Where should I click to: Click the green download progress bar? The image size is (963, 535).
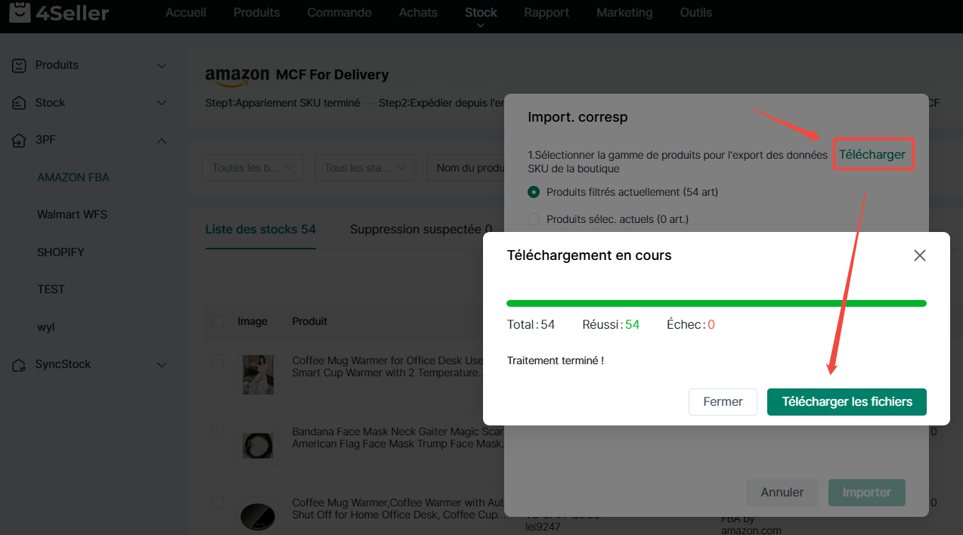(x=716, y=303)
